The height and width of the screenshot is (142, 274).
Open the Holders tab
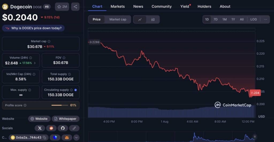(x=204, y=6)
